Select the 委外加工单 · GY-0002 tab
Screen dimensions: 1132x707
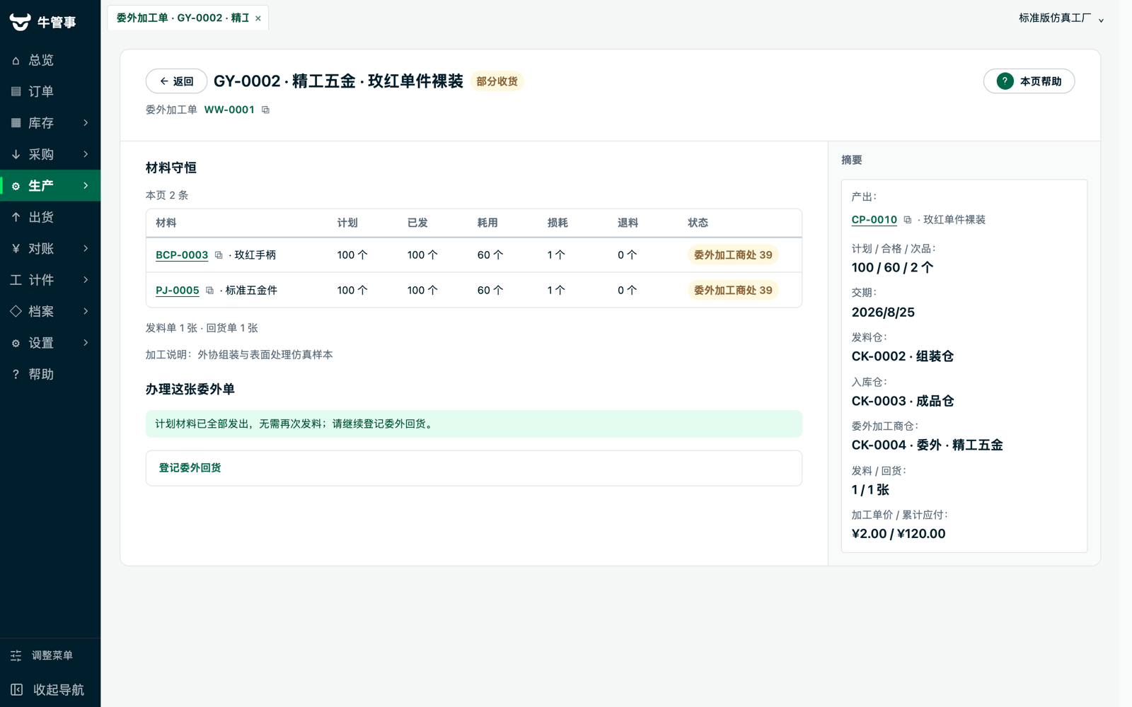click(x=183, y=18)
